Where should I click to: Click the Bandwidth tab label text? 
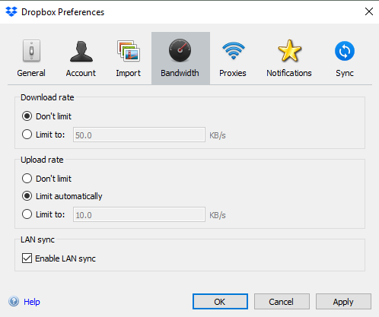180,73
